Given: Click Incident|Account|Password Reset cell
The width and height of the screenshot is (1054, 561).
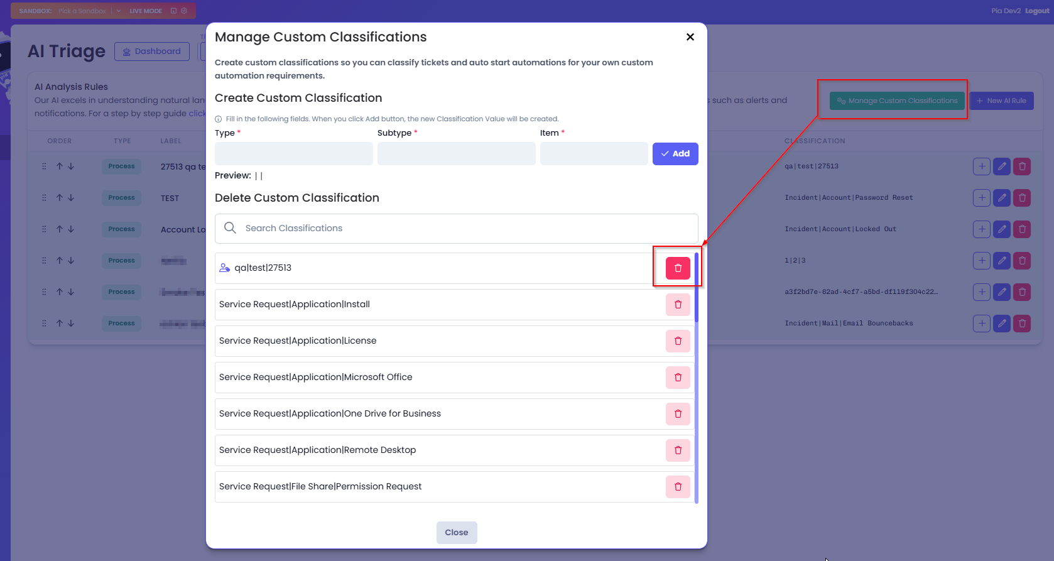Looking at the screenshot, I should 849,198.
